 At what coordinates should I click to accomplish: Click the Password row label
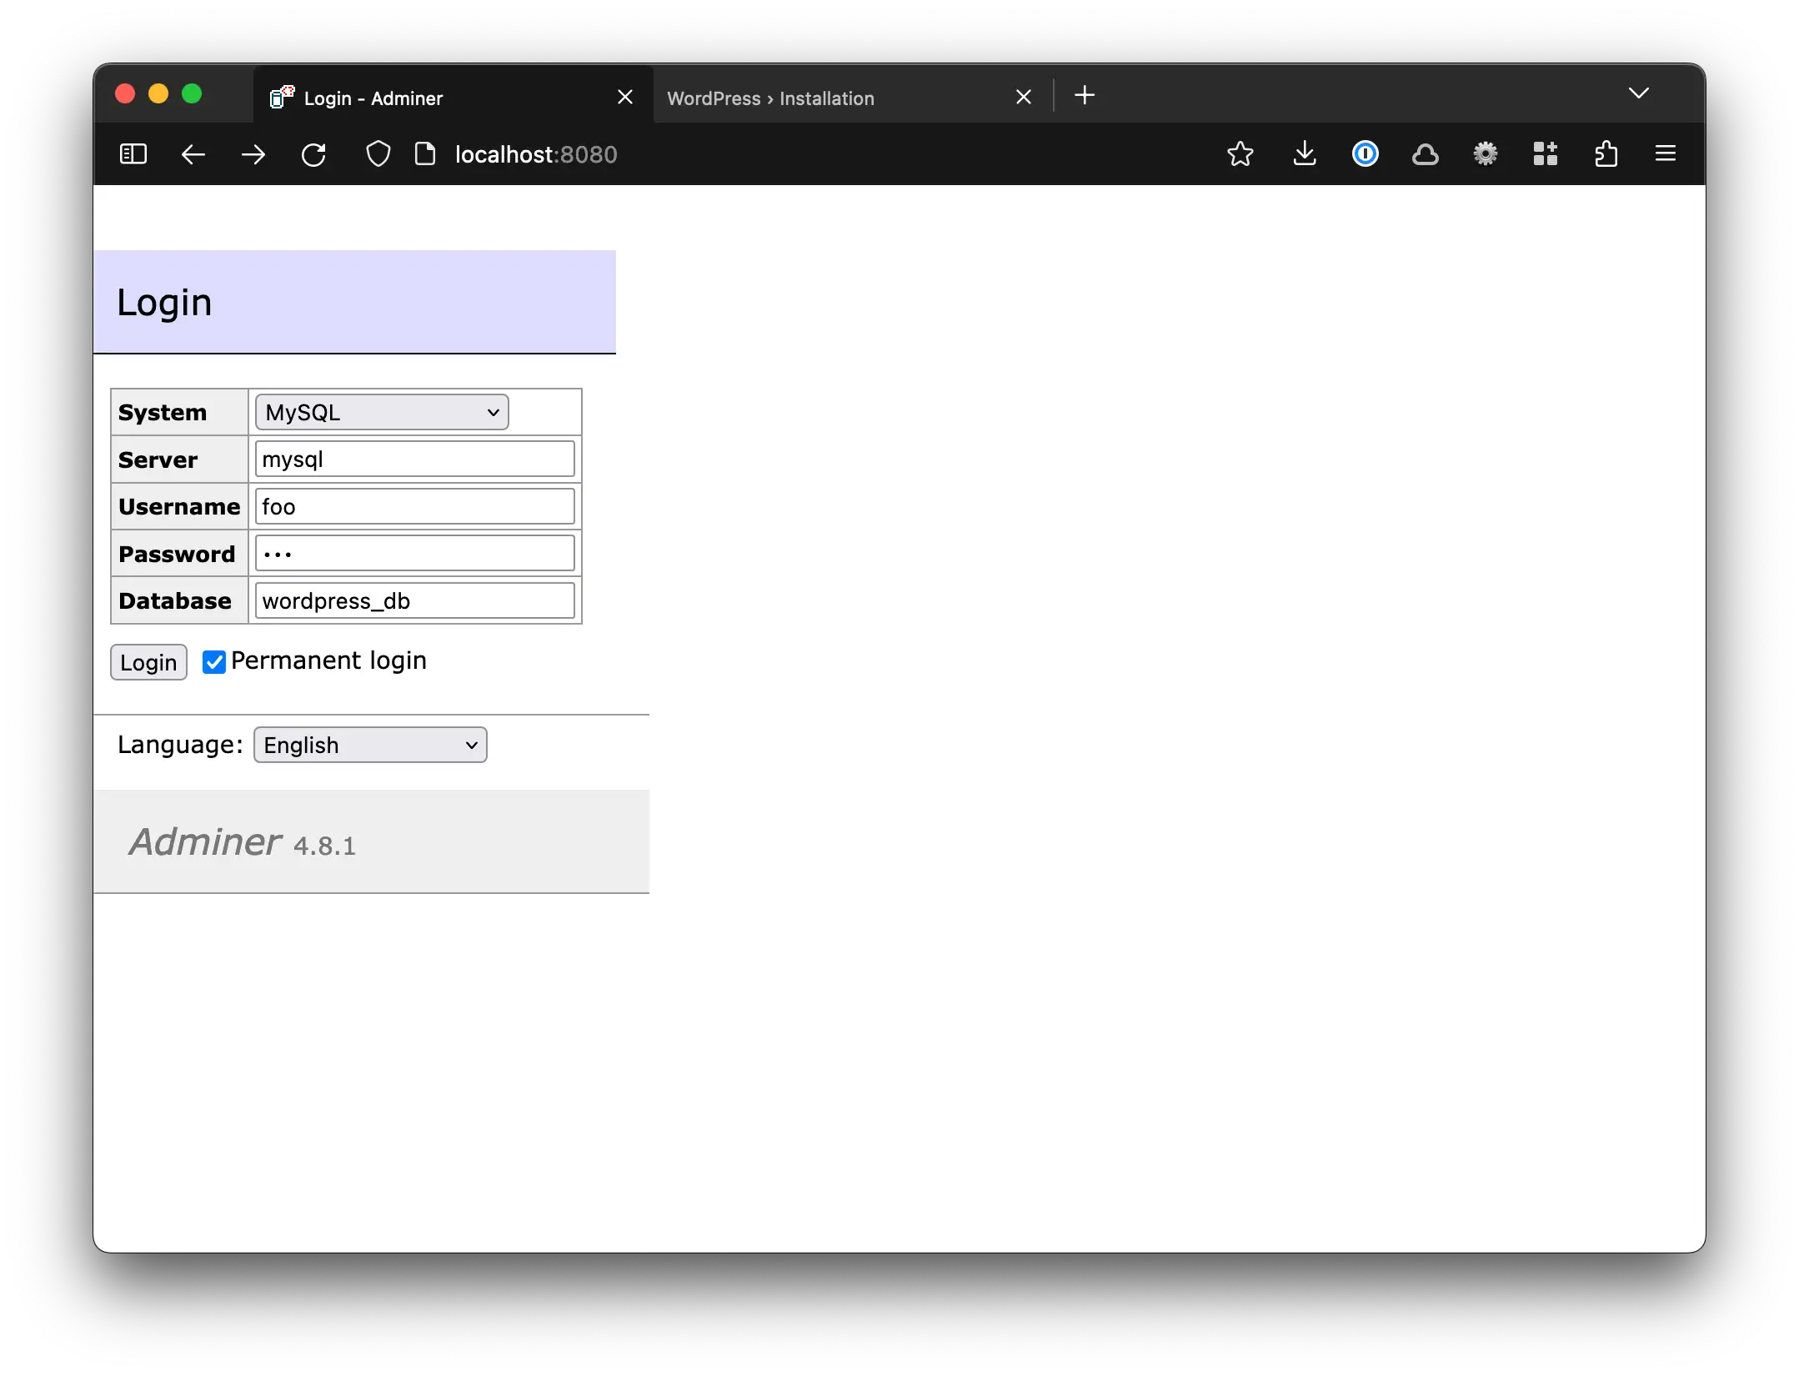coord(177,554)
